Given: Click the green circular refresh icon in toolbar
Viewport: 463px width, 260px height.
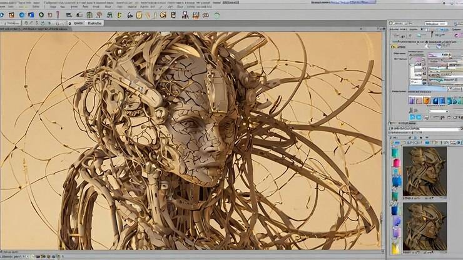Looking at the screenshot, I should (x=217, y=14).
